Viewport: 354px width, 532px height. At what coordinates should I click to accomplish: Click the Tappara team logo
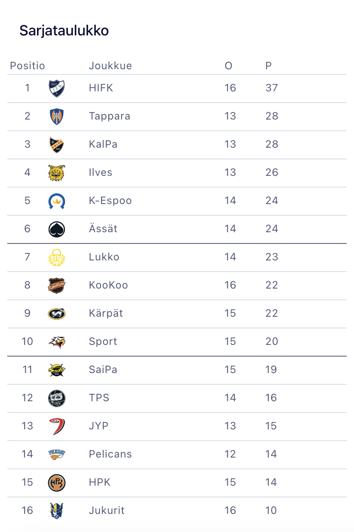(56, 117)
